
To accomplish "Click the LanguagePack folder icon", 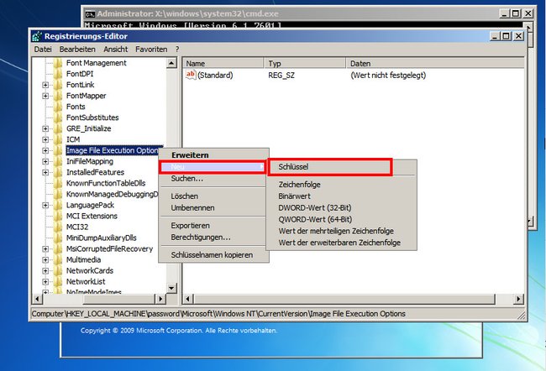I will pyautogui.click(x=58, y=206).
